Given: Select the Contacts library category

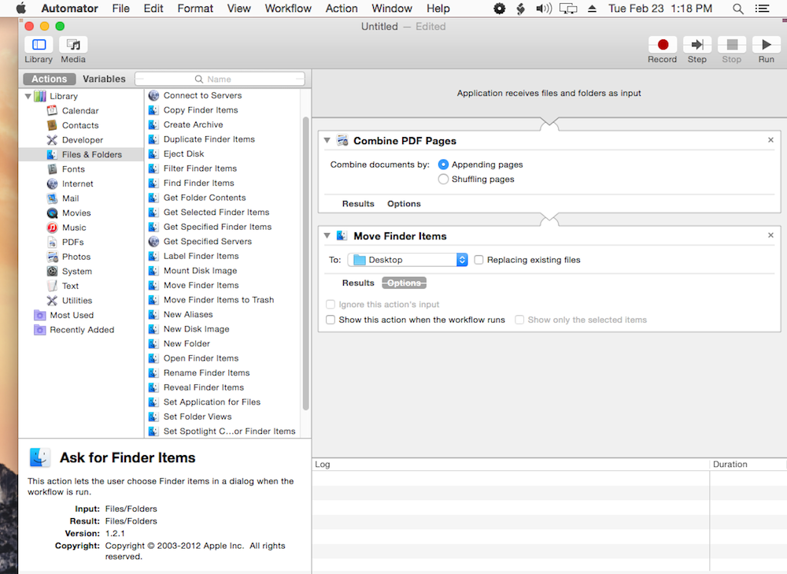Looking at the screenshot, I should coord(80,125).
